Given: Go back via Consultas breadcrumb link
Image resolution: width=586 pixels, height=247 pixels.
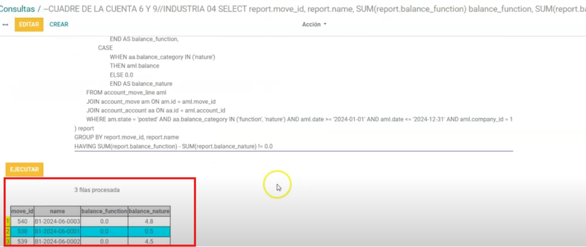Looking at the screenshot, I should 17,9.
